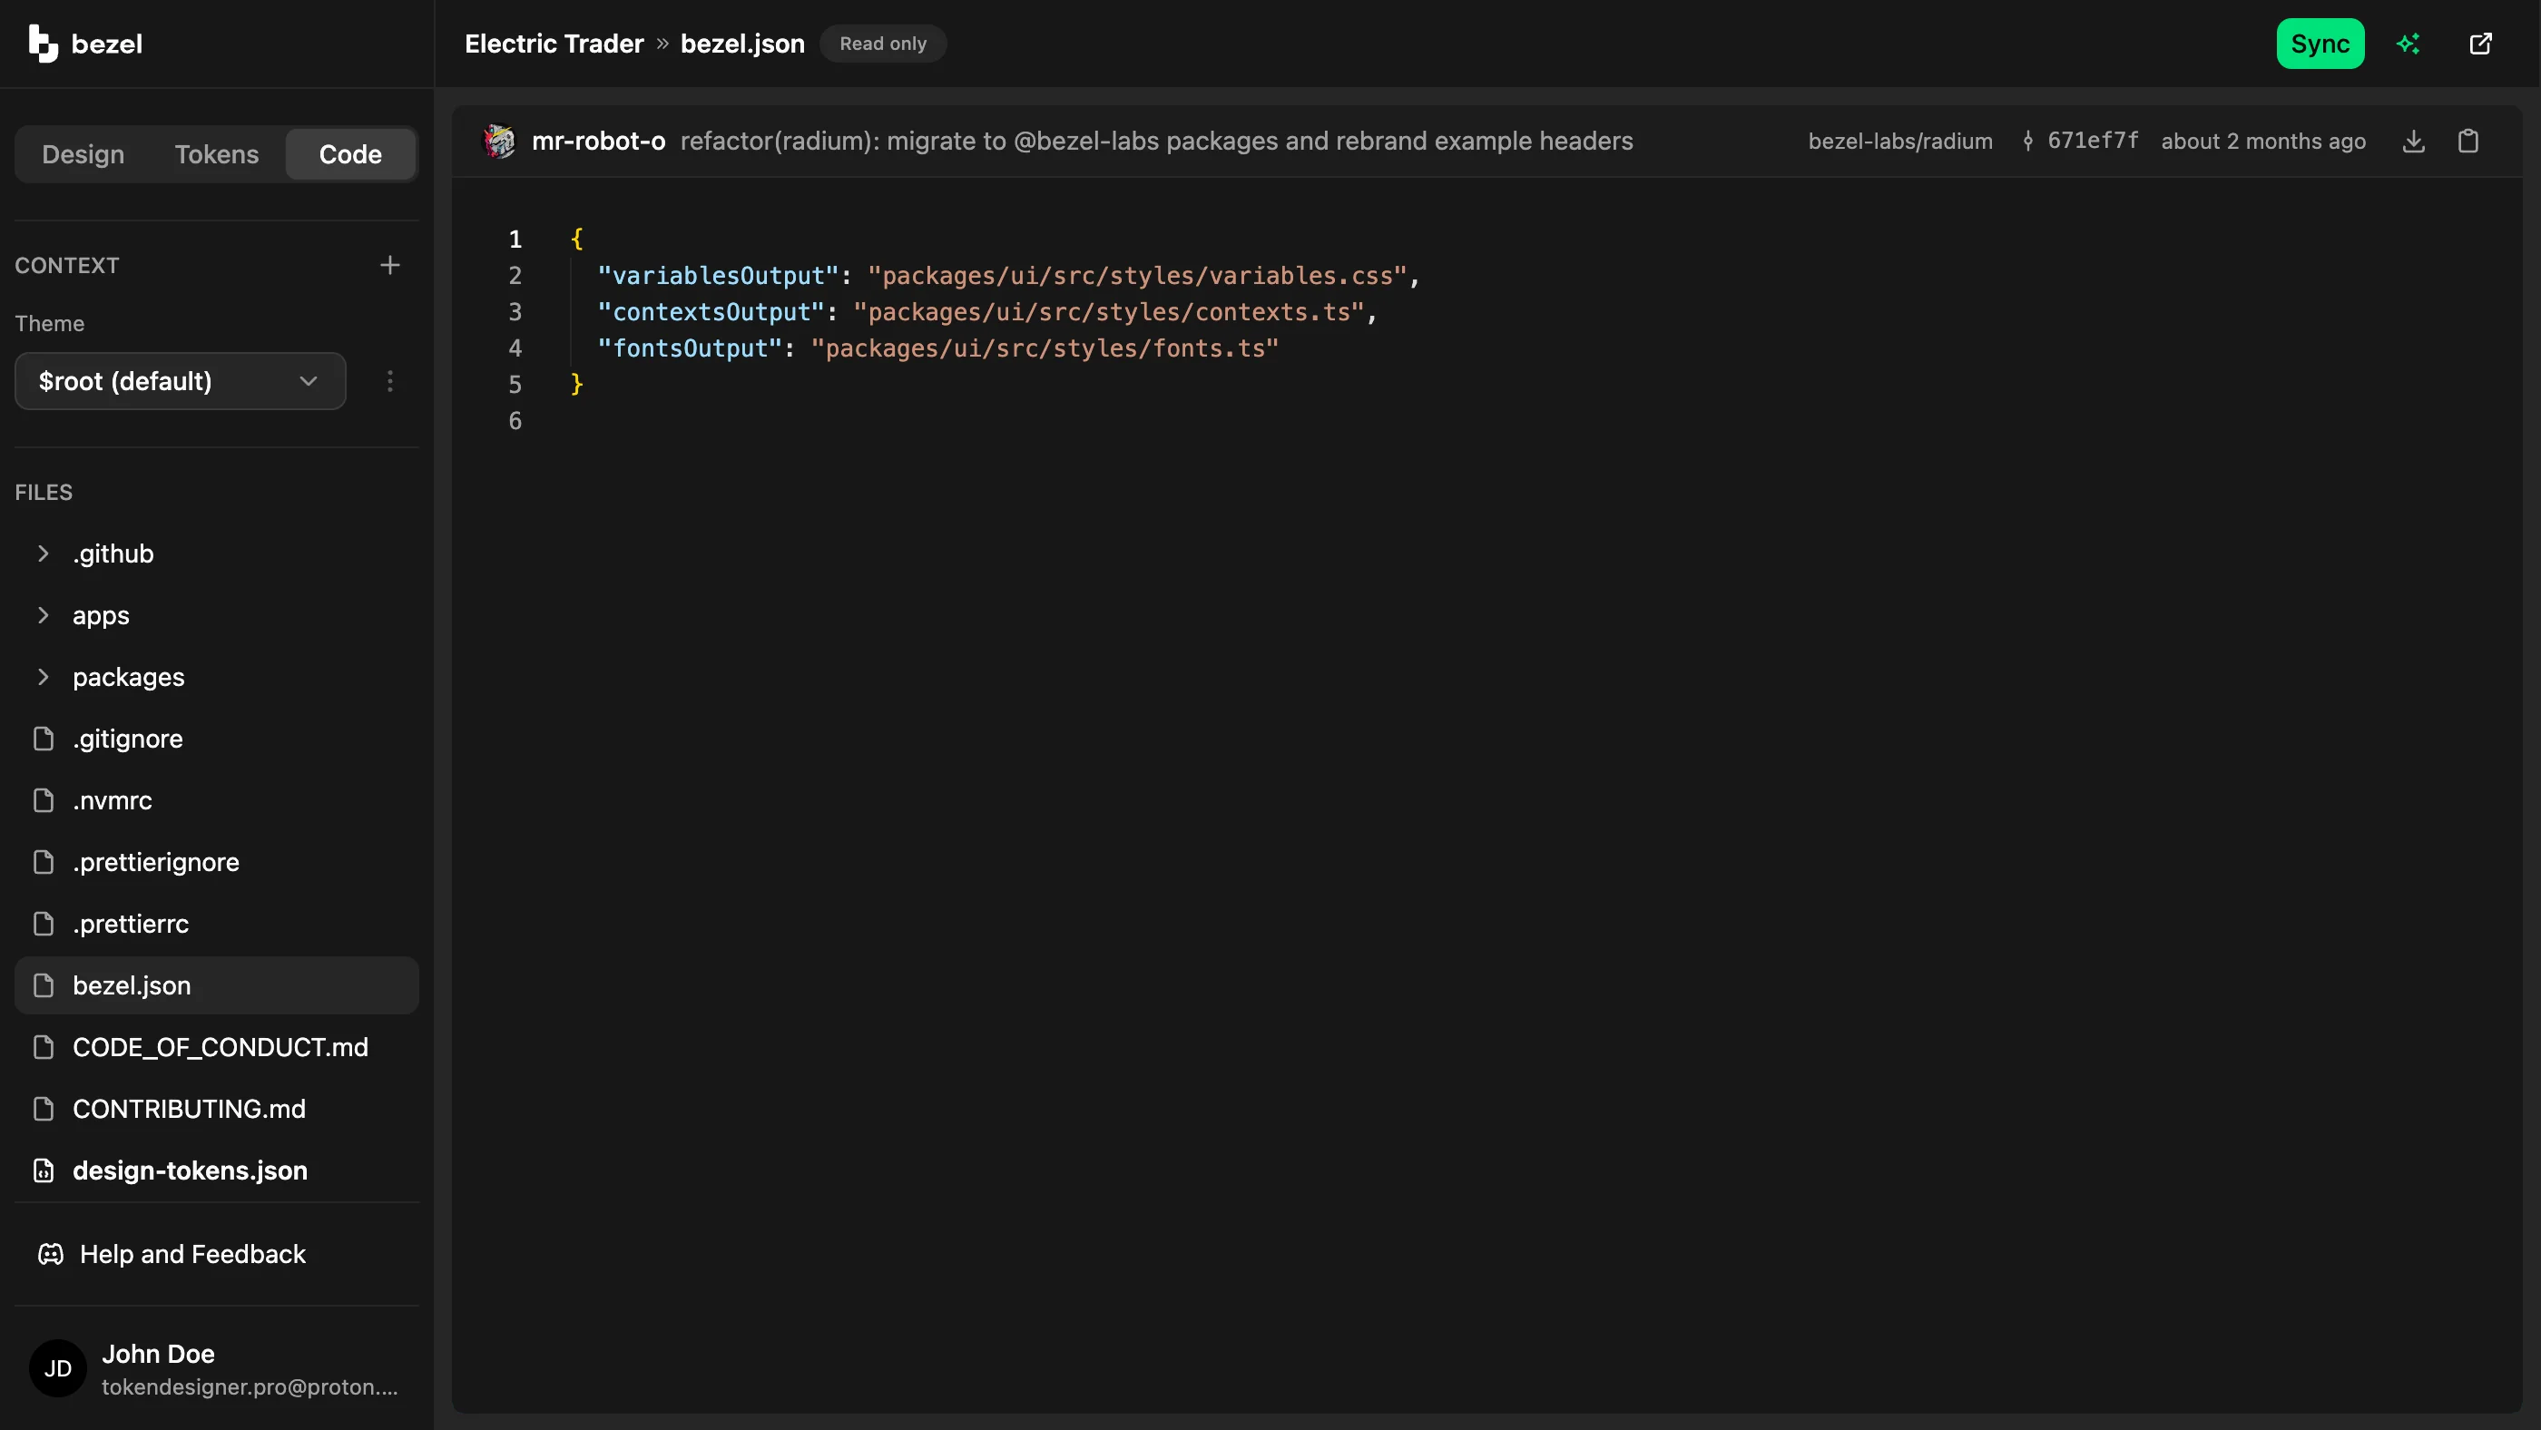Click the Read only badge
Image resolution: width=2541 pixels, height=1430 pixels.
pos(883,44)
